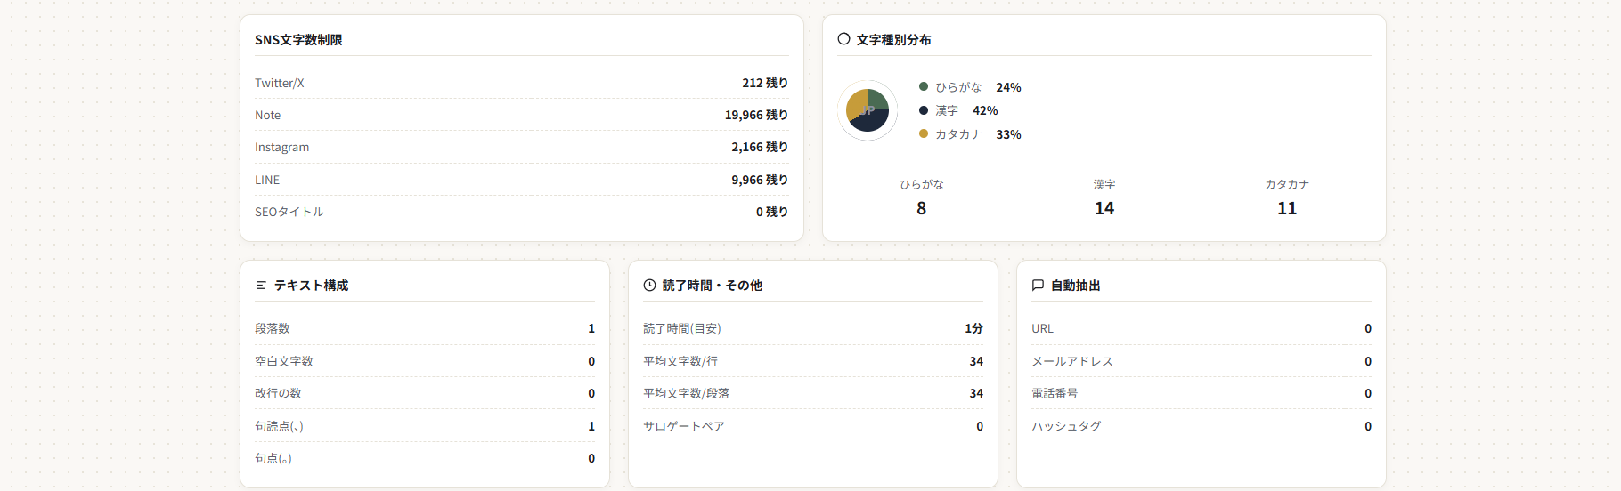Click the ひらがな count value 8
The width and height of the screenshot is (1621, 491).
(921, 208)
